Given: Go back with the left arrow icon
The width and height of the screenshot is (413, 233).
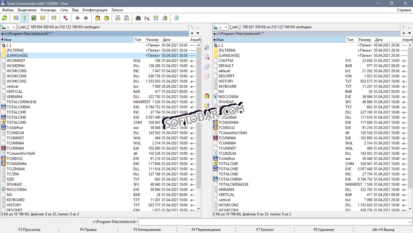Looking at the screenshot, I should tap(77, 18).
